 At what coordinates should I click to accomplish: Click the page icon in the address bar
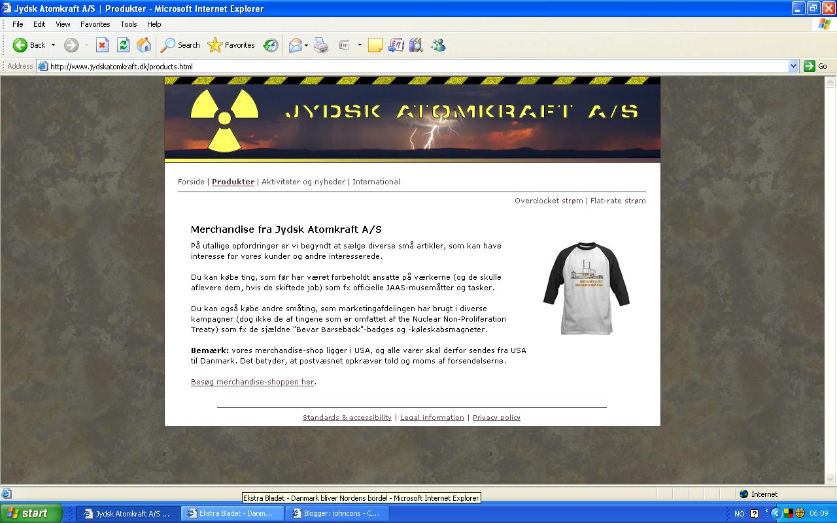coord(43,66)
